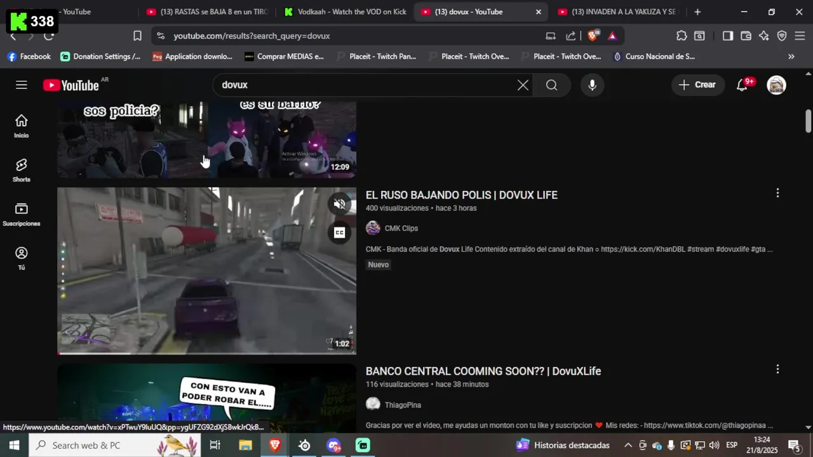Toggle captions on EL RUSO preview
Screen dimensions: 813x457
coord(339,233)
